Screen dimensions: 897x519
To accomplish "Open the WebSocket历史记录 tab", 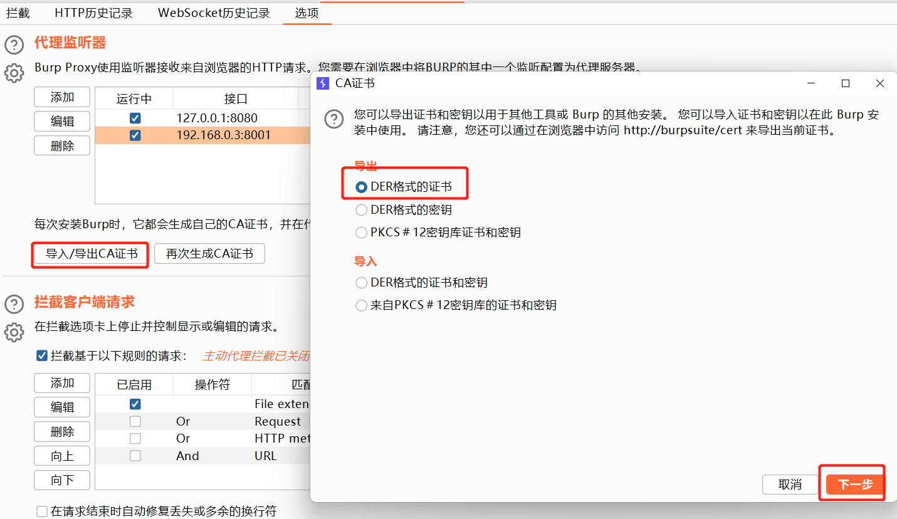I will click(x=214, y=13).
